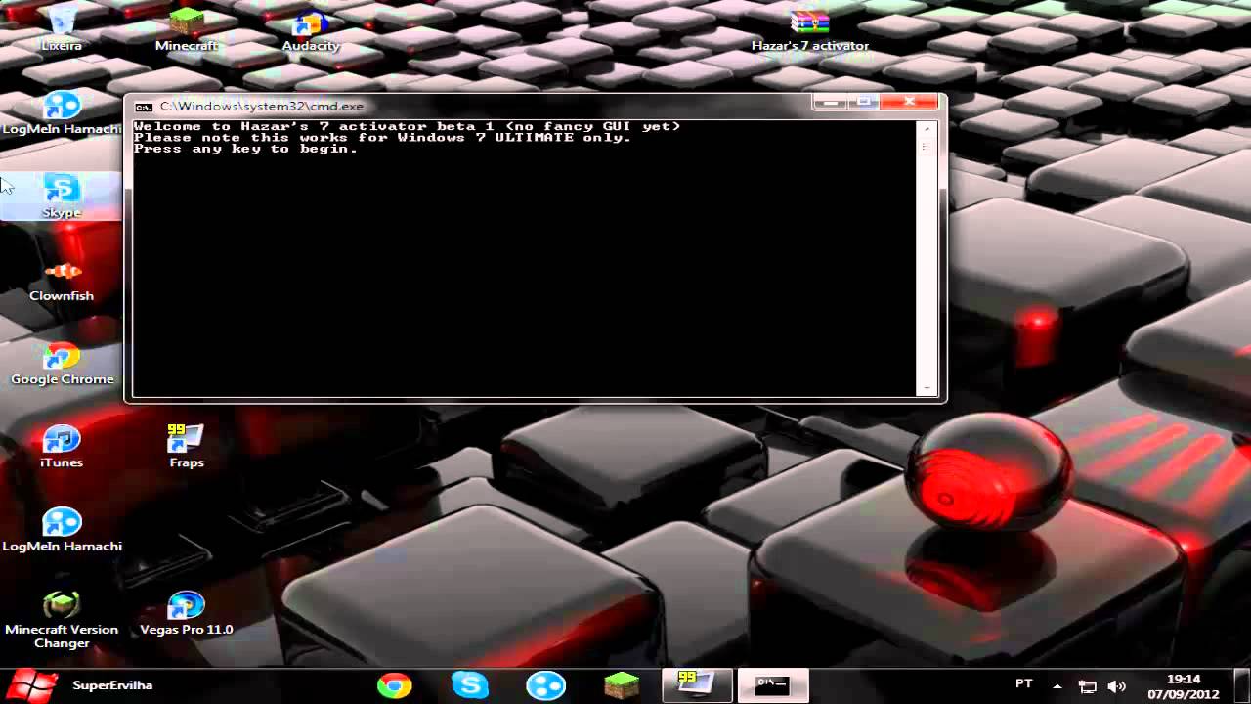
Task: Launch Fraps desktop shortcut
Action: click(186, 446)
